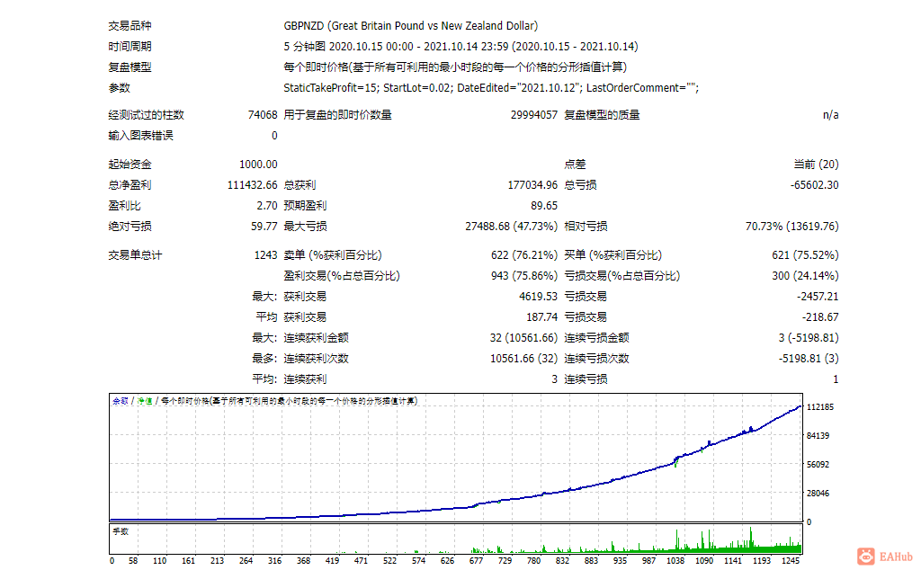Select ticks modelled value 29994057
921x570 pixels.
[534, 114]
